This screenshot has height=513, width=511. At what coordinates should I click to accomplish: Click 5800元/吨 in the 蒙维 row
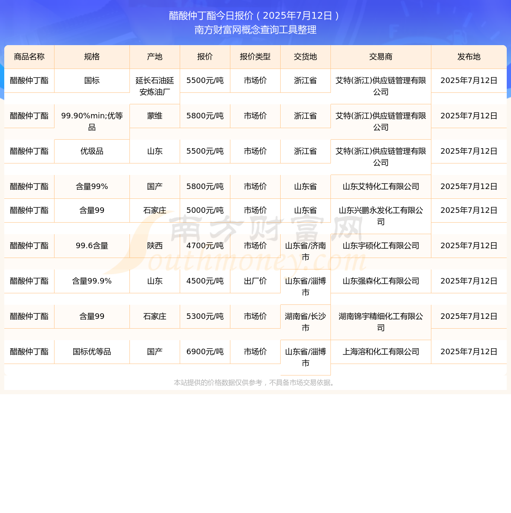[205, 116]
